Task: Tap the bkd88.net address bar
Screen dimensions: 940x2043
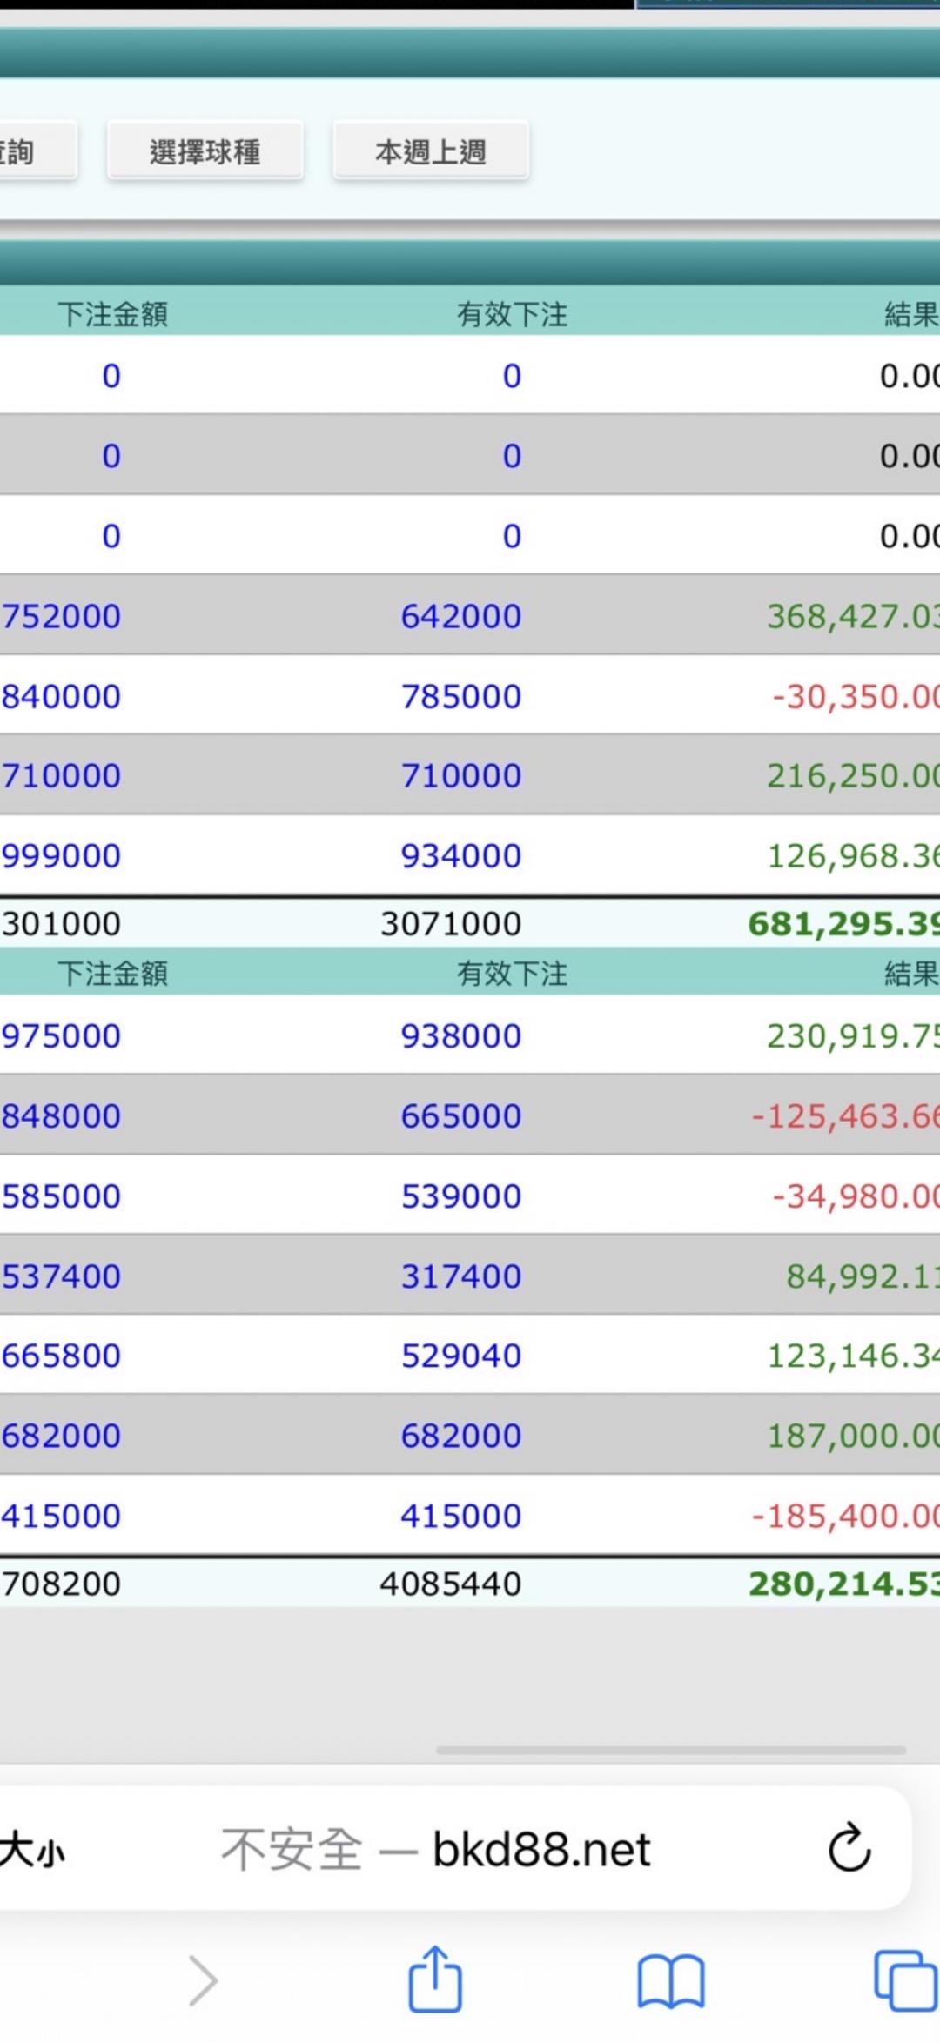Action: click(x=435, y=1849)
